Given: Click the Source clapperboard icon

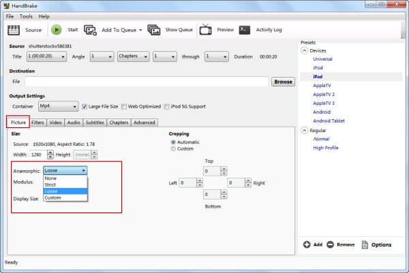Looking at the screenshot, I should [14, 30].
